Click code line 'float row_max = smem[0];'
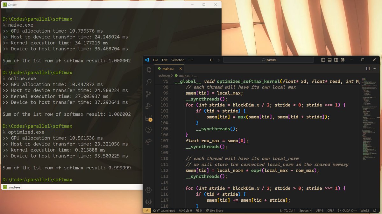 coord(217,140)
